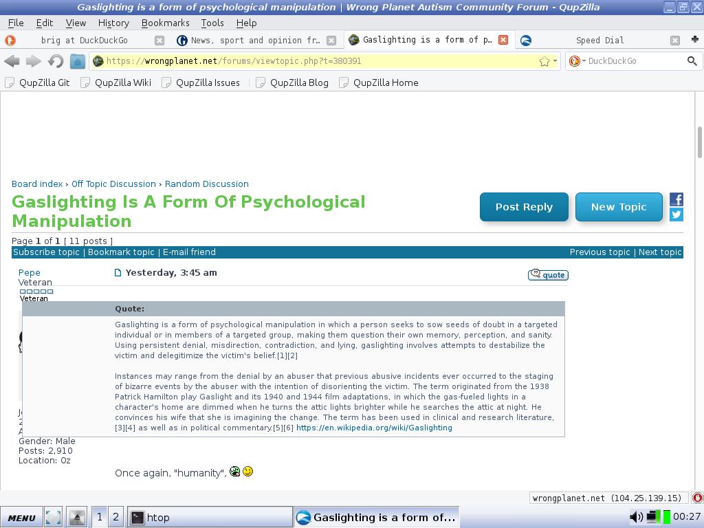Open the taskbar MENU button
This screenshot has height=528, width=704.
click(x=21, y=518)
